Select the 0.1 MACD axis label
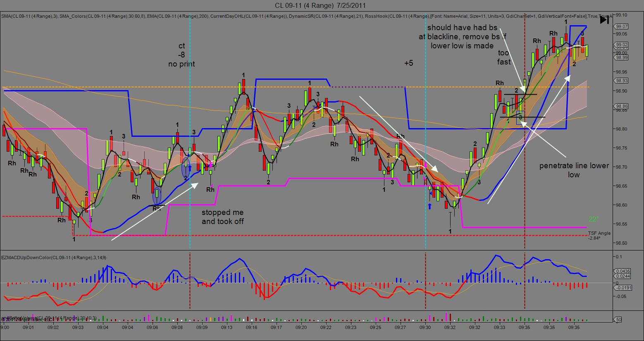This screenshot has height=341, width=644. pos(619,257)
